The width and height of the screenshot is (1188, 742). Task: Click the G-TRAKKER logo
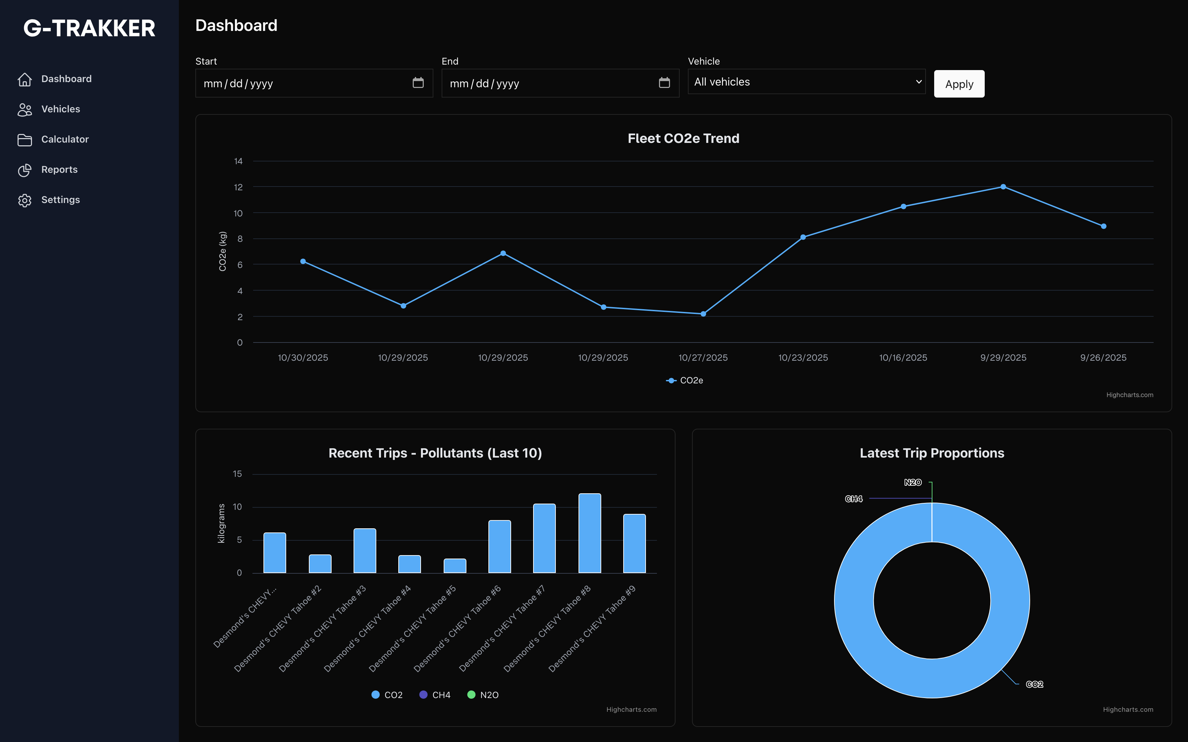[x=89, y=28]
